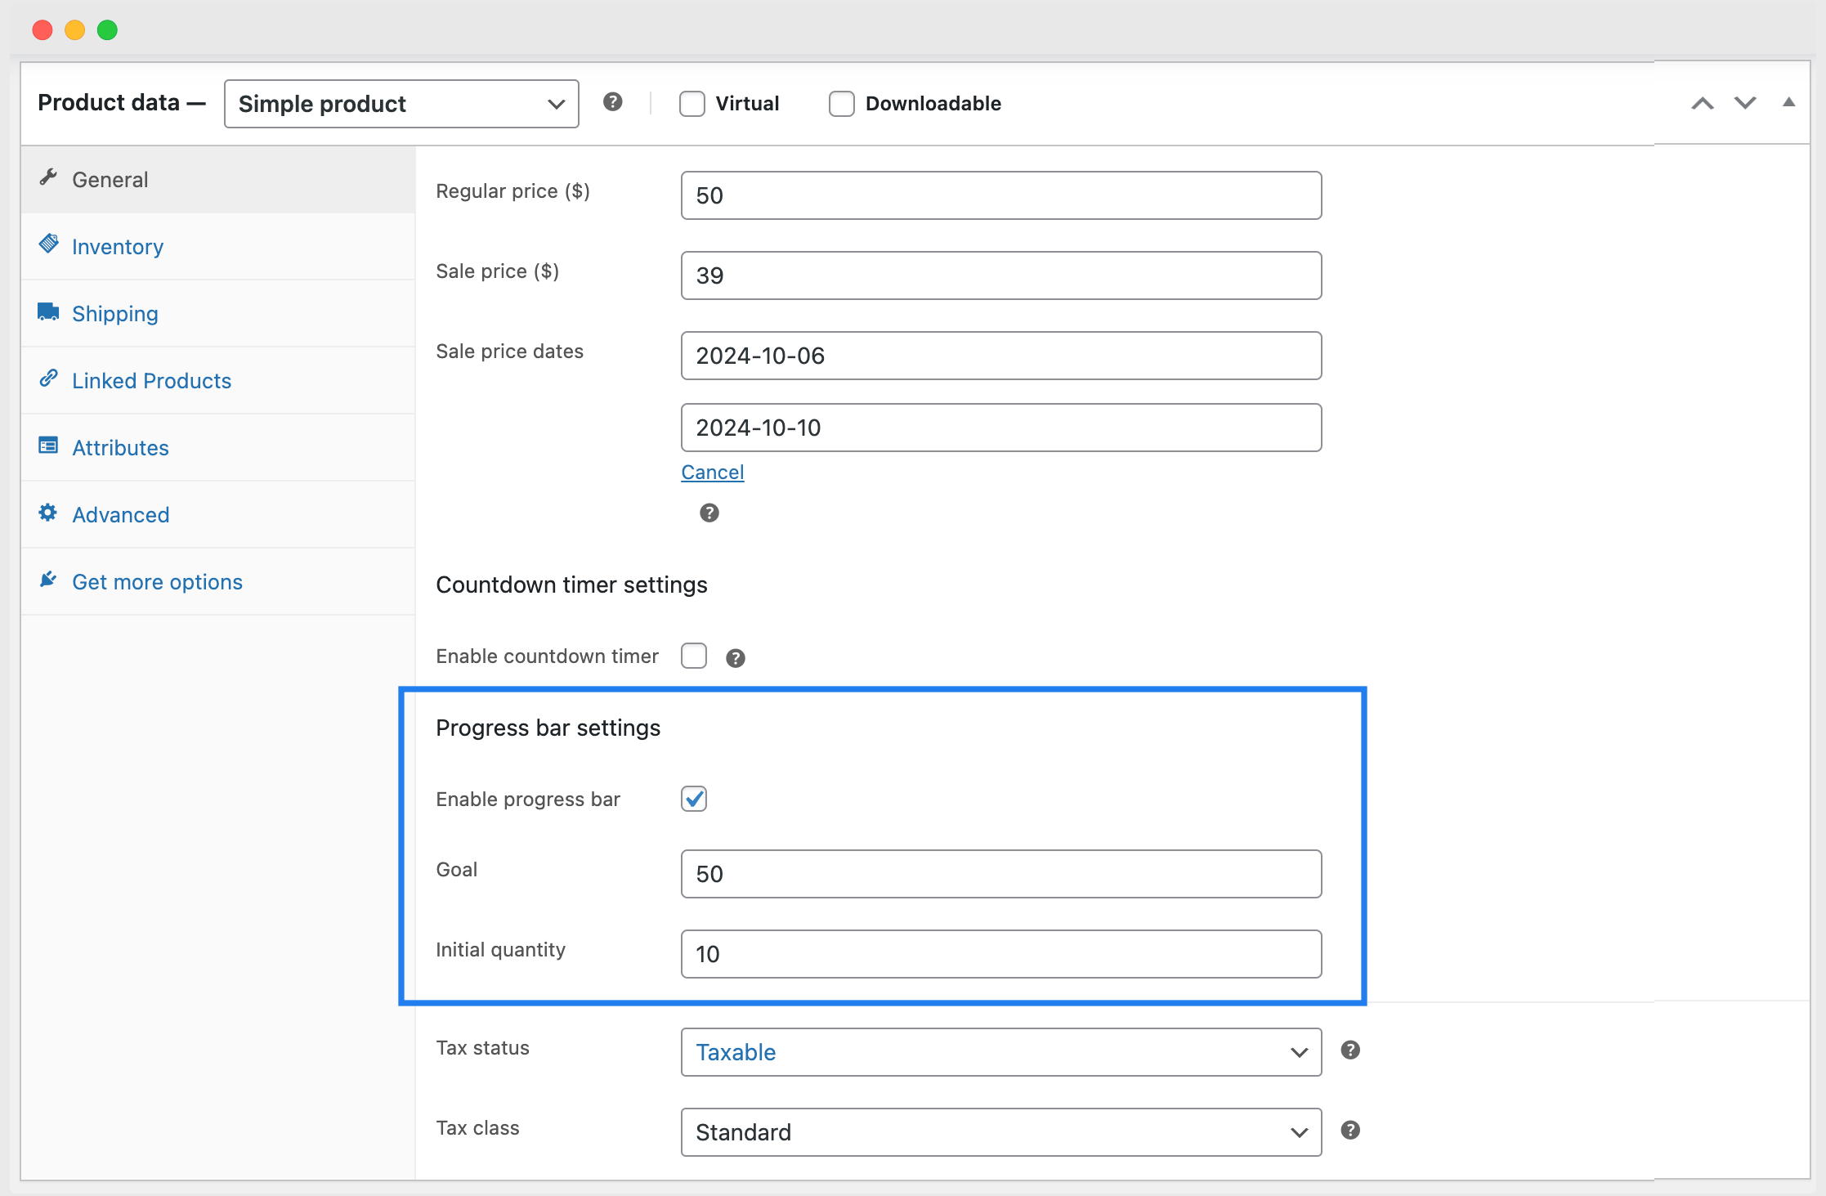This screenshot has height=1196, width=1826.
Task: Click the card icon beside Attributes
Action: point(47,445)
